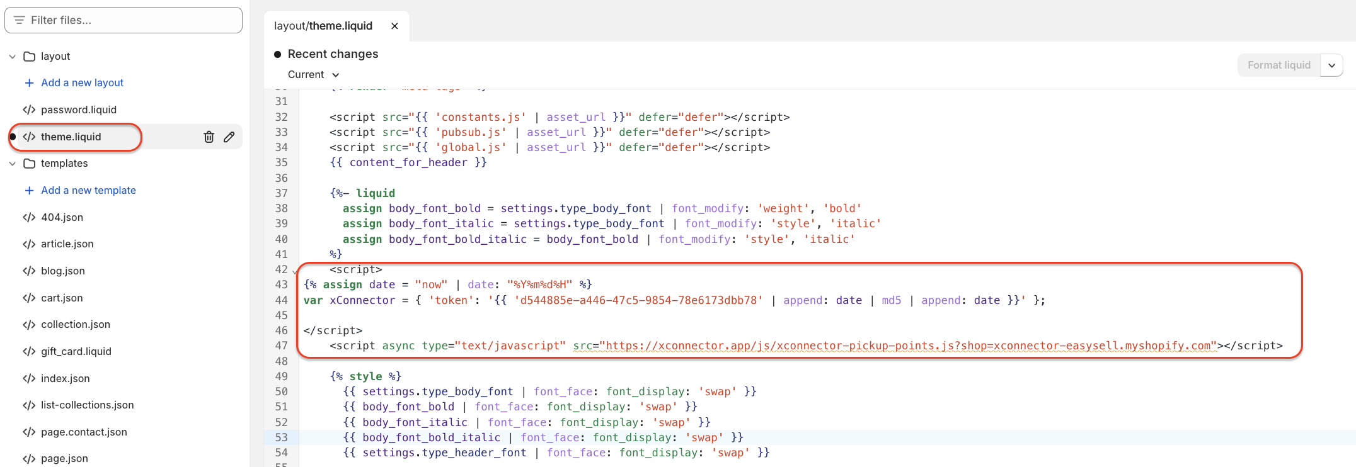Open gift_card.liquid template
This screenshot has width=1356, height=467.
point(76,351)
